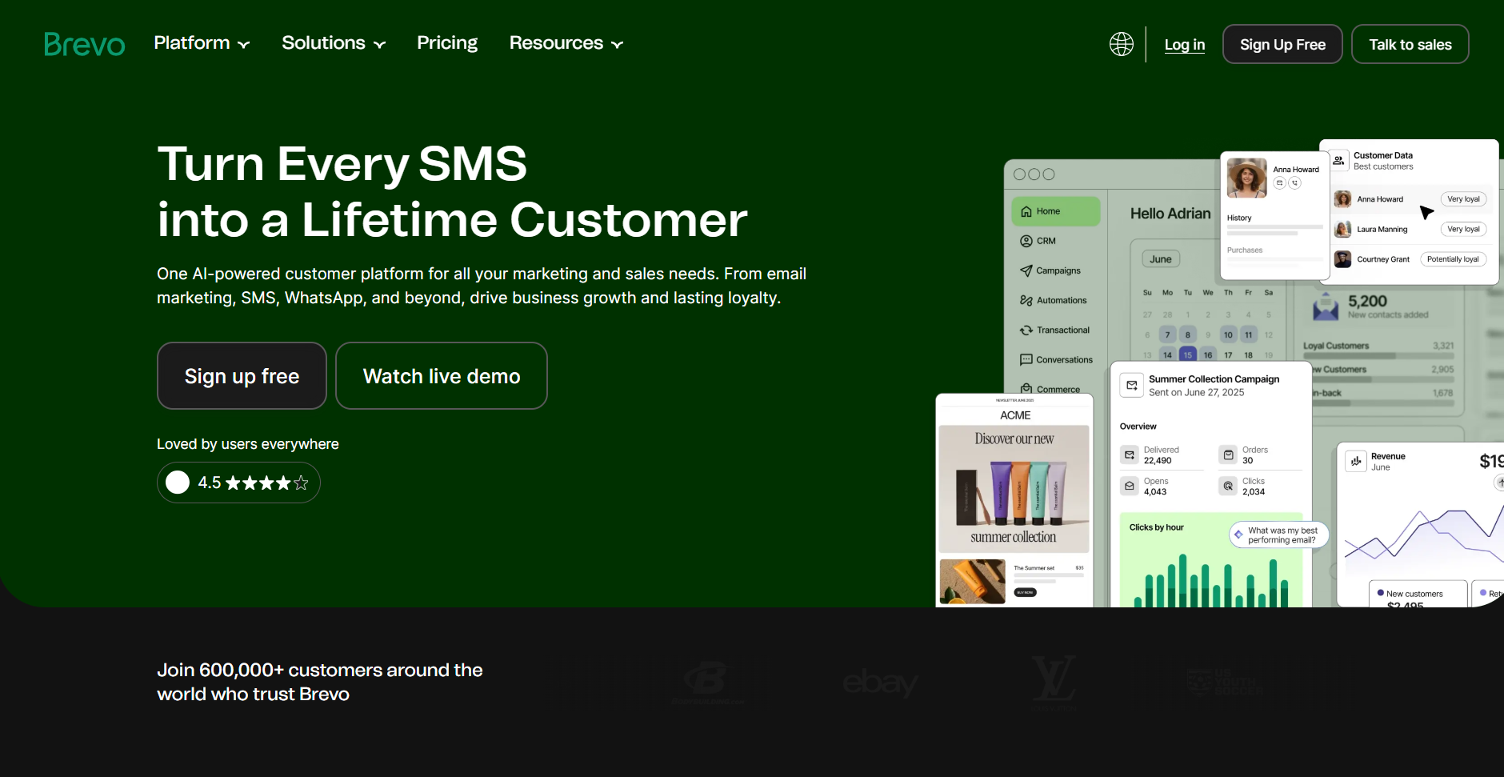Click the 4.5 star rating badge
Screen dimensions: 1504x777
pos(238,483)
